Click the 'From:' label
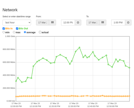 coord(39,17)
